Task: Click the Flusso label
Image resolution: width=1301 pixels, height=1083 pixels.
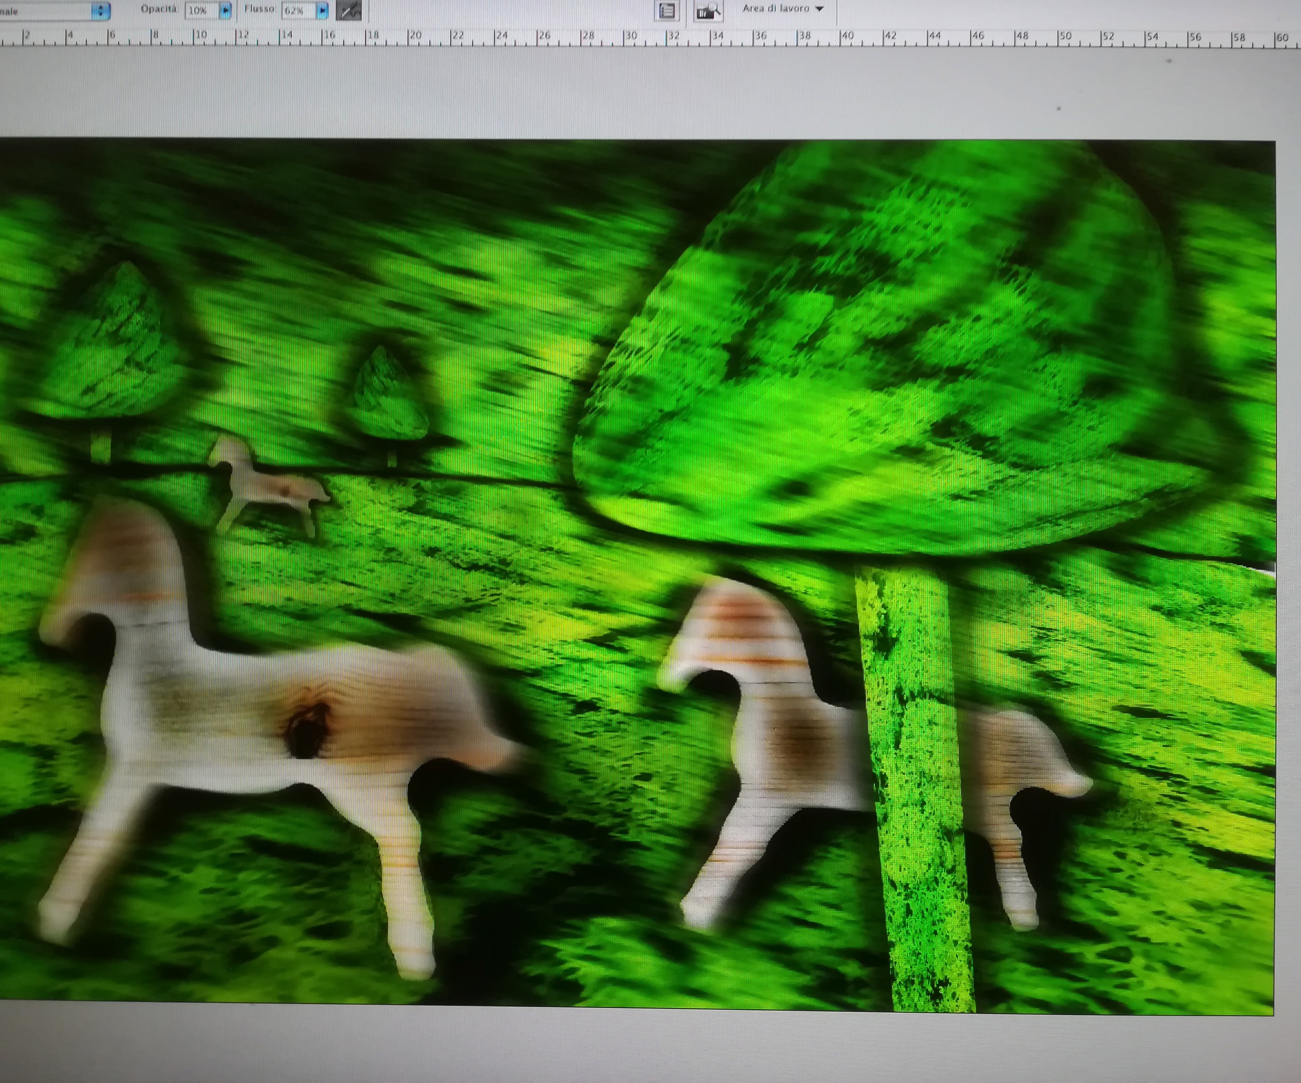Action: (260, 9)
